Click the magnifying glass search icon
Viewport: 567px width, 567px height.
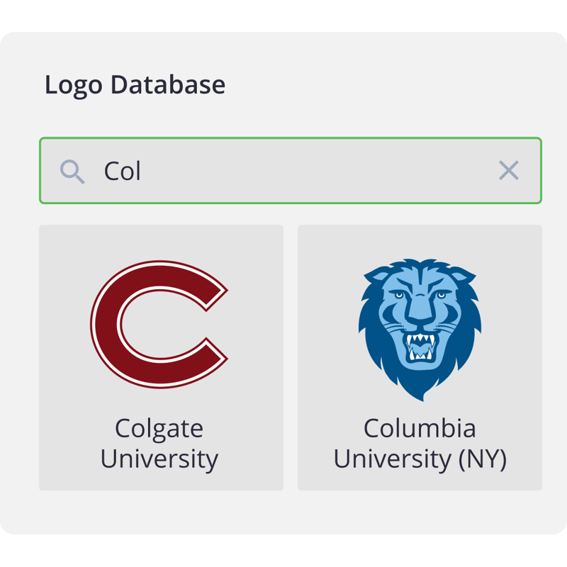coord(73,172)
